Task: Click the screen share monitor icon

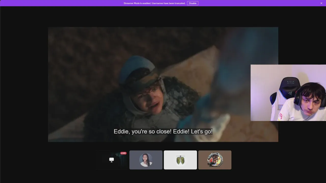Action: point(112,160)
